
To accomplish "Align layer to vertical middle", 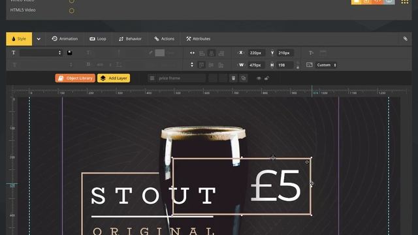I will pyautogui.click(x=211, y=65).
